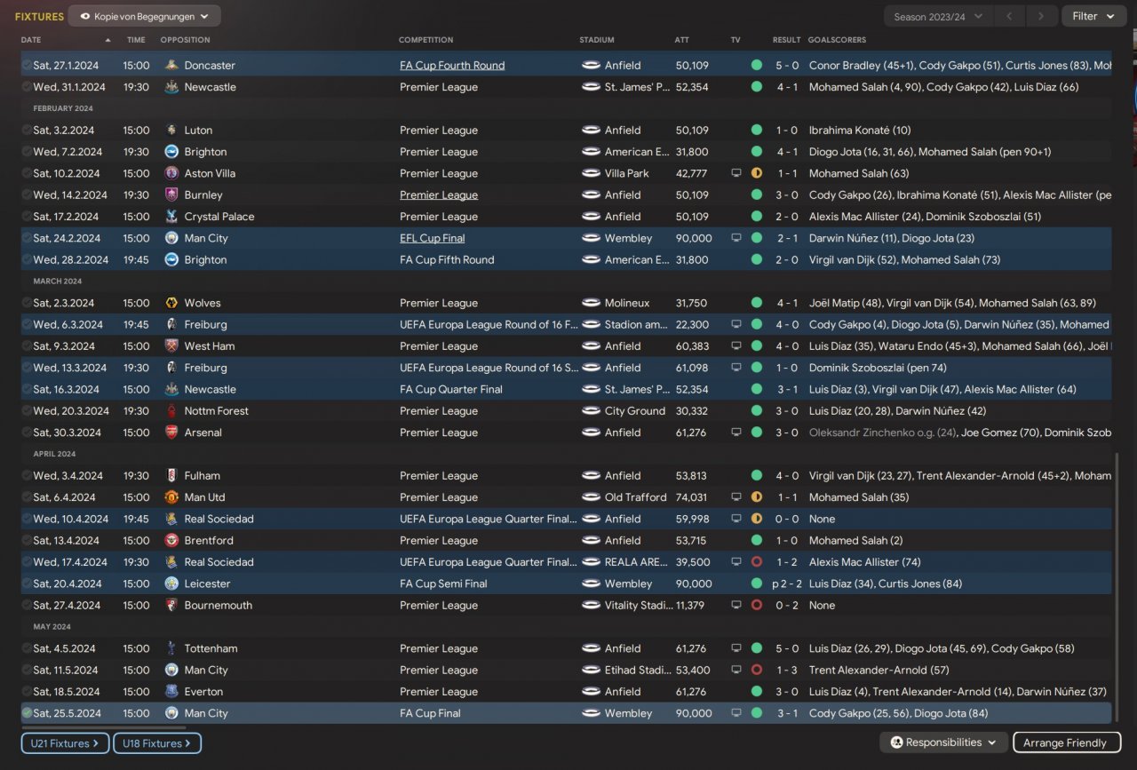Click the Arsenal club badge
This screenshot has width=1137, height=770.
[171, 433]
